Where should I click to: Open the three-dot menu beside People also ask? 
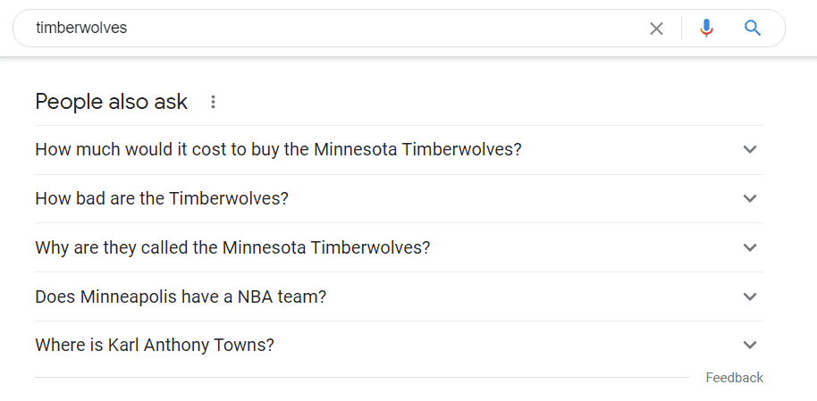point(213,102)
